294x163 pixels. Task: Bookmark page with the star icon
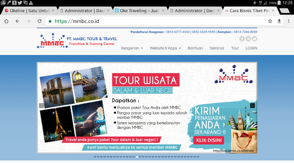pos(270,21)
